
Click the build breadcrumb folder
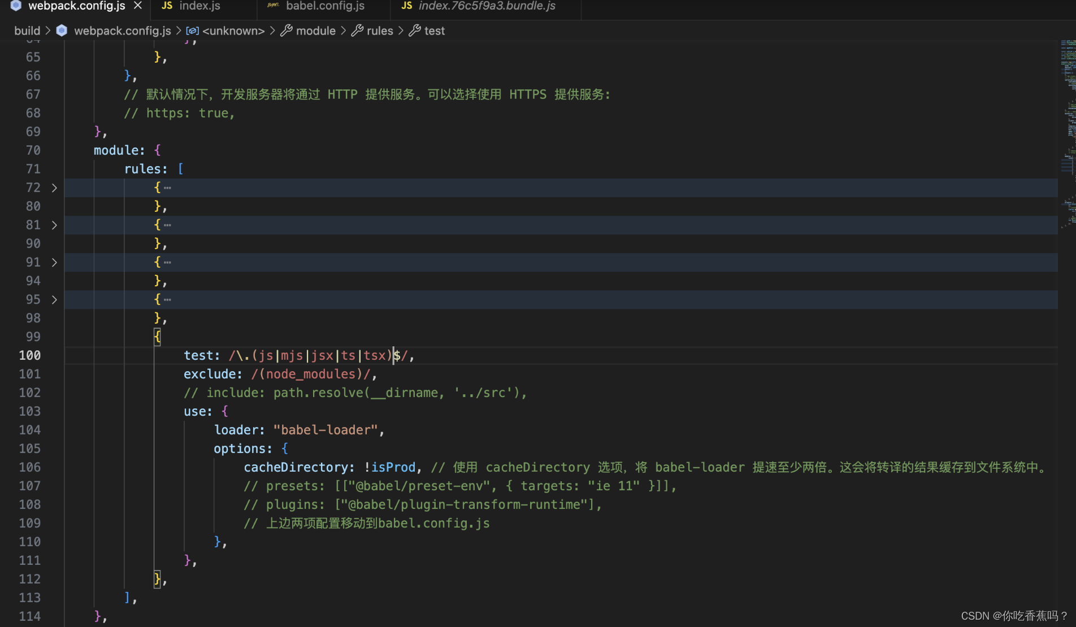tap(27, 31)
